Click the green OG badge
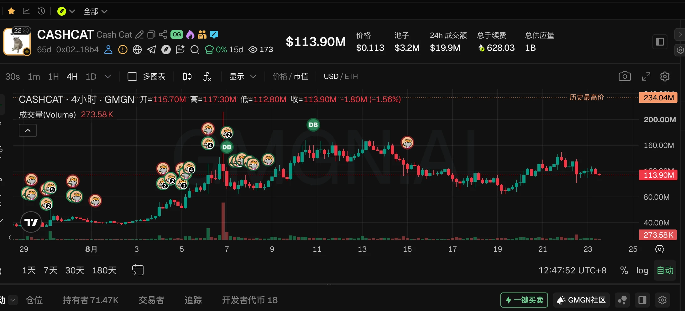This screenshot has height=311, width=685. tap(177, 34)
